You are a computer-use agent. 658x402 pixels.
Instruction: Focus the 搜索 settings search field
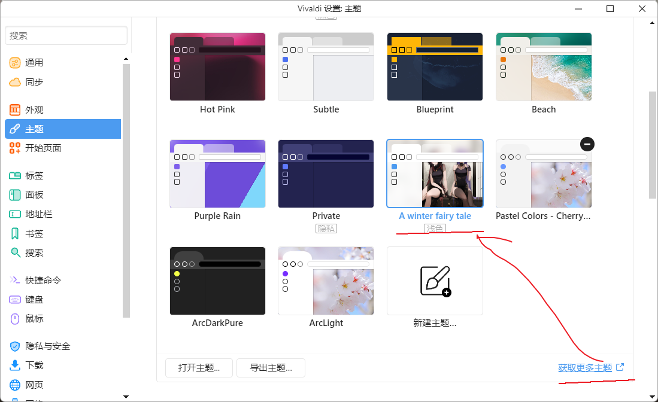[66, 36]
